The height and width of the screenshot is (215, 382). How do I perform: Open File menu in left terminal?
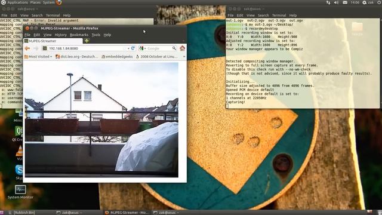(x=4, y=16)
